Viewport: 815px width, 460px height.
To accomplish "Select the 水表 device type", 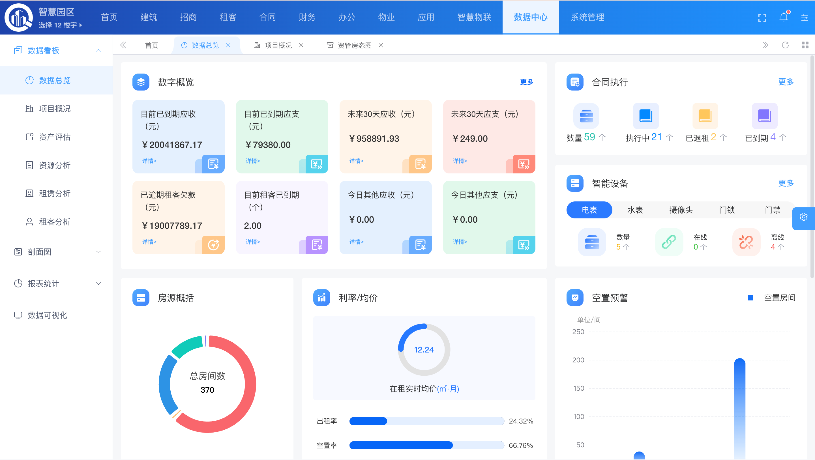I will [635, 210].
